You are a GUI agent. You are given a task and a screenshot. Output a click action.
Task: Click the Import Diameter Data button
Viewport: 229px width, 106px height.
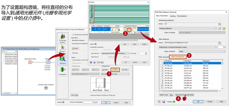[x=184, y=95]
